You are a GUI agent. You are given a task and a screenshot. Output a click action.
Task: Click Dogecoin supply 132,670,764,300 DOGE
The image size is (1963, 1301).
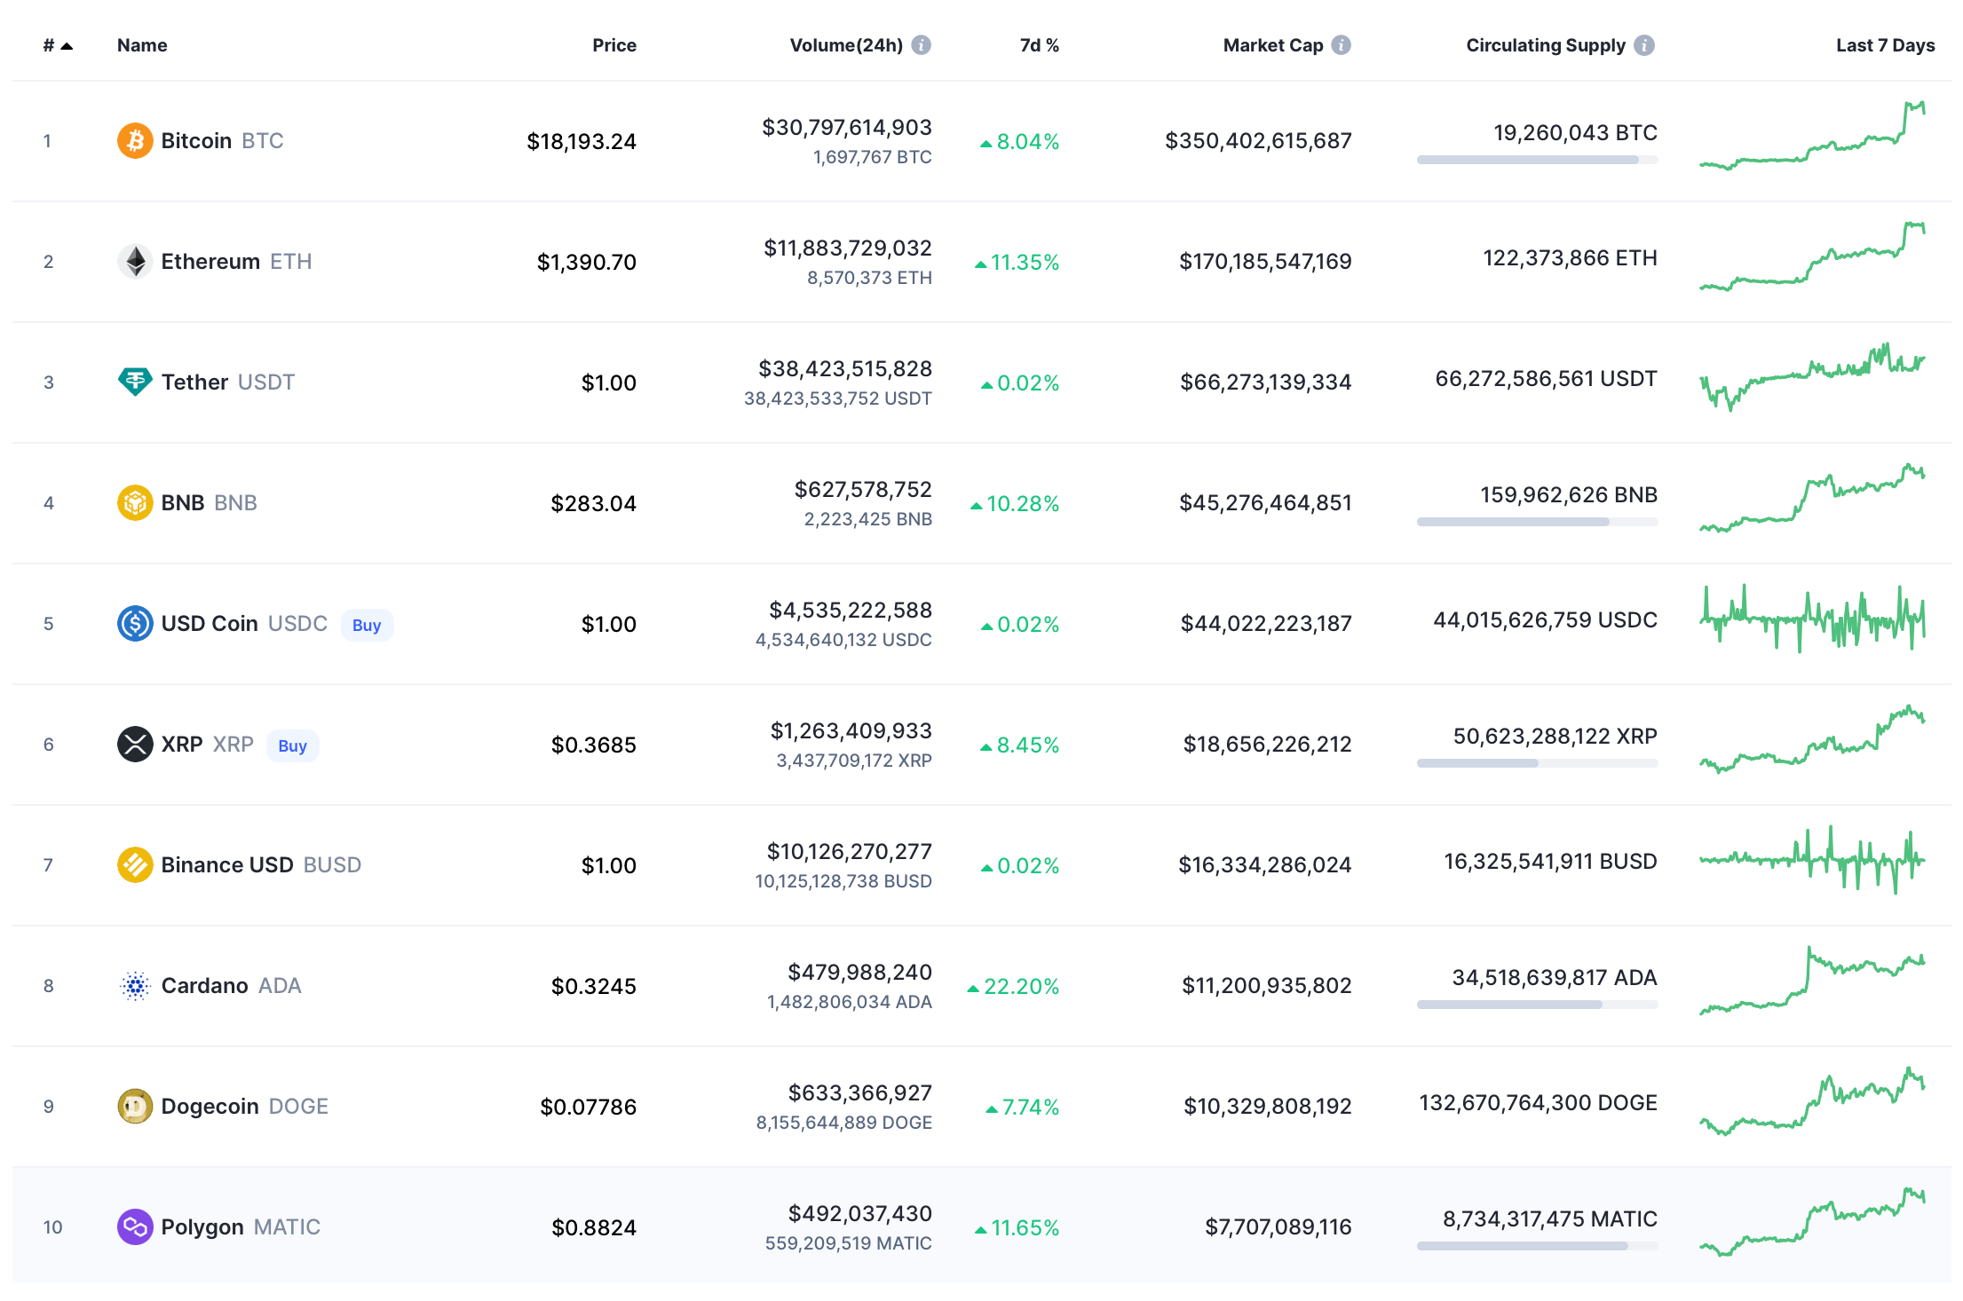tap(1539, 1102)
